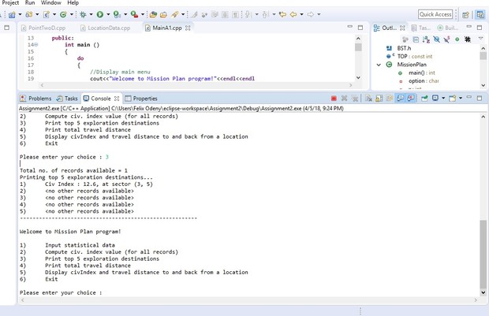Click the console vertical scrollbar thumb
Image resolution: width=489 pixels, height=316 pixels.
pyautogui.click(x=483, y=255)
